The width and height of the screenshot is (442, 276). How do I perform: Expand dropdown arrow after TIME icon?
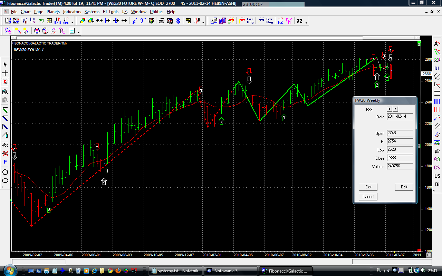point(72,23)
